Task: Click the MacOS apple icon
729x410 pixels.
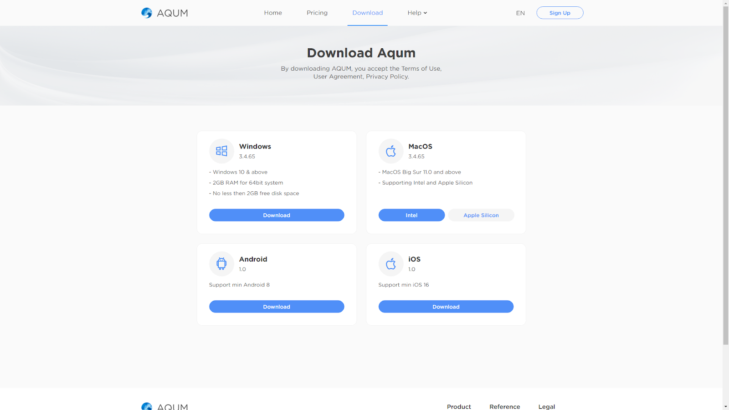Action: [x=391, y=151]
